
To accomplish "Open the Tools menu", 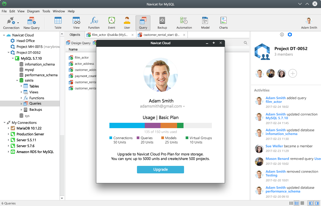I will (x=46, y=11).
